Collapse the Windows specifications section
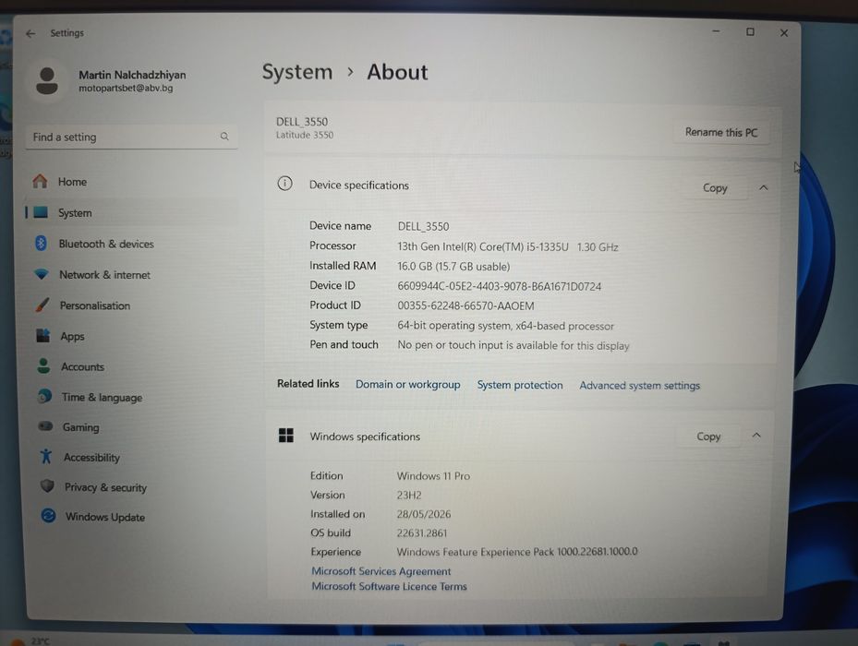This screenshot has width=858, height=646. 756,436
